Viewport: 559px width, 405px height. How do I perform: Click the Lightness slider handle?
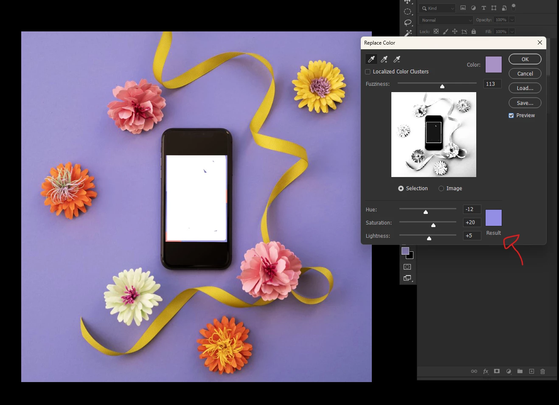[429, 239]
